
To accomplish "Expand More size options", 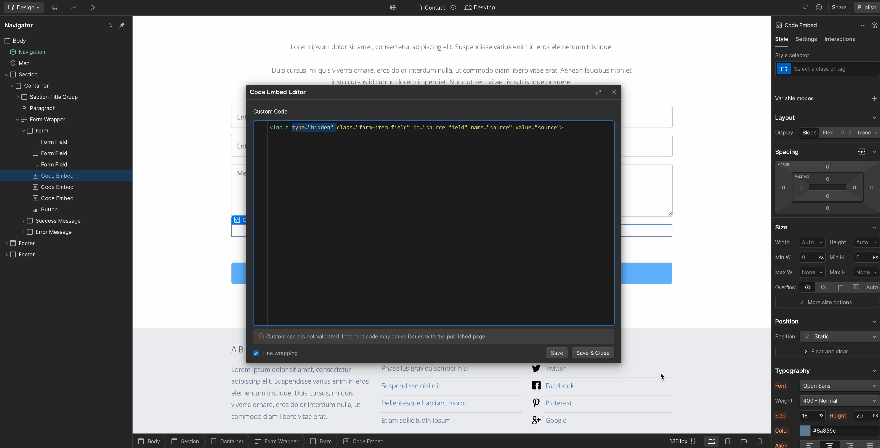I will (x=827, y=302).
